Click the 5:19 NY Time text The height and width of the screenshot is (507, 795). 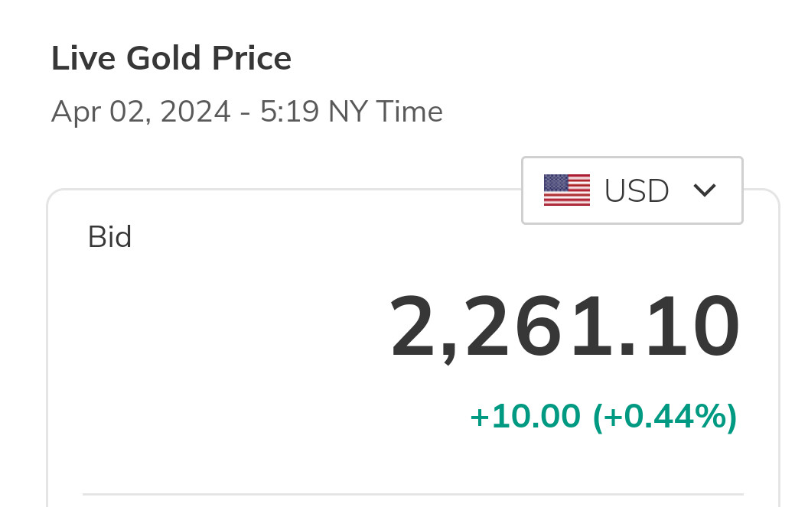[x=351, y=112]
